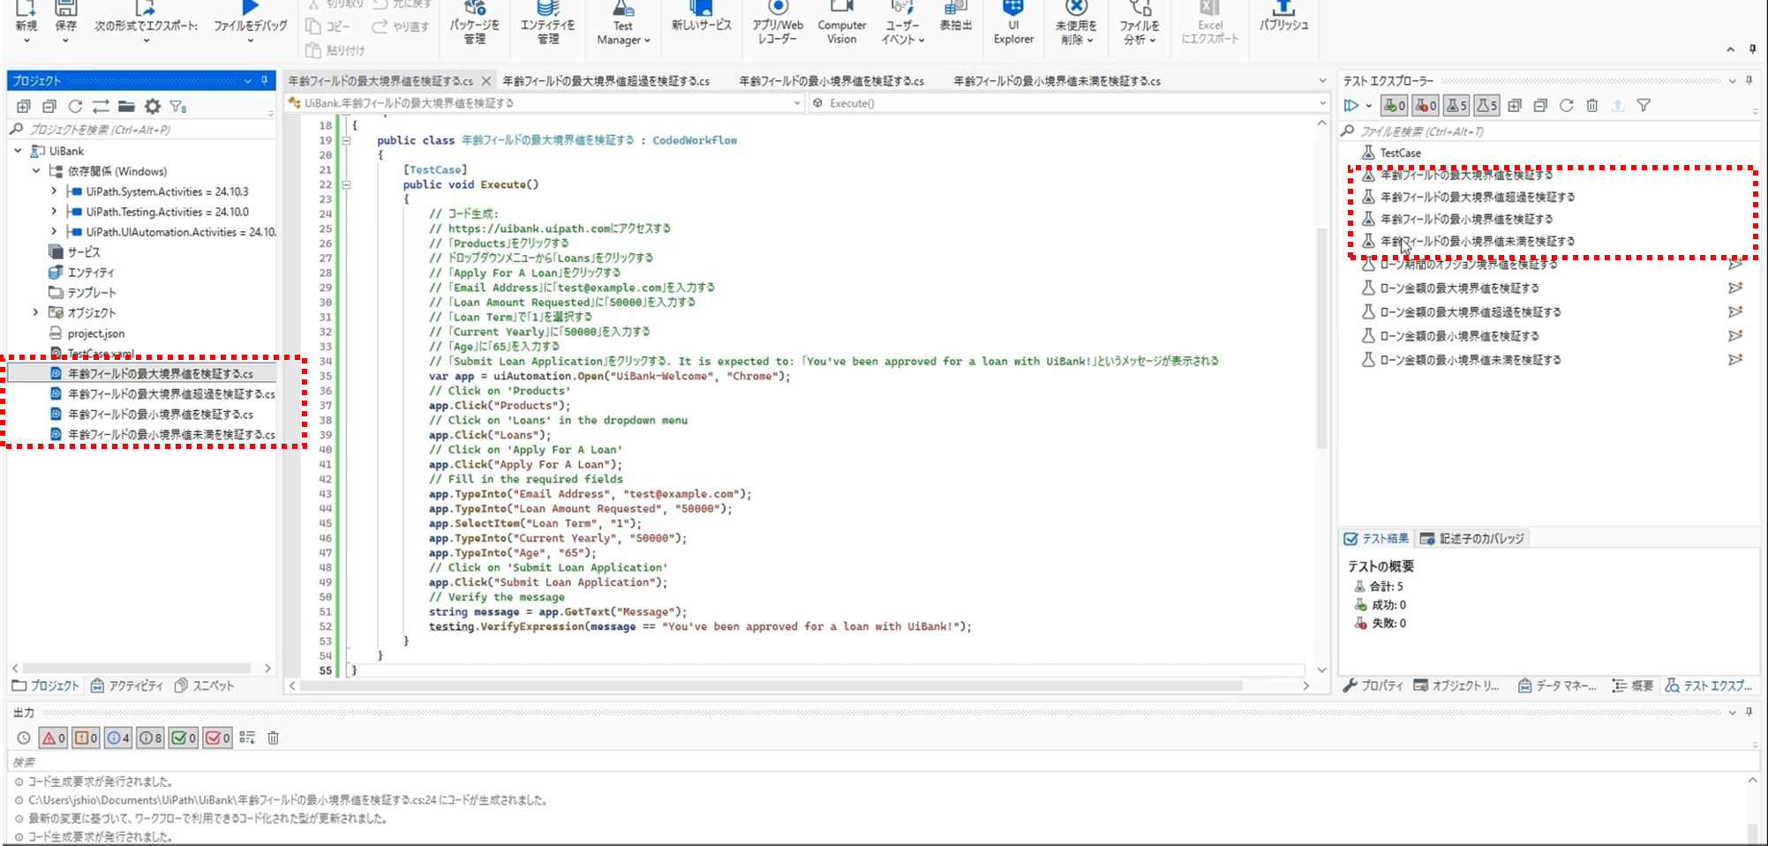Expand UiPath.System.Activities dependency
The height and width of the screenshot is (846, 1768).
(54, 191)
